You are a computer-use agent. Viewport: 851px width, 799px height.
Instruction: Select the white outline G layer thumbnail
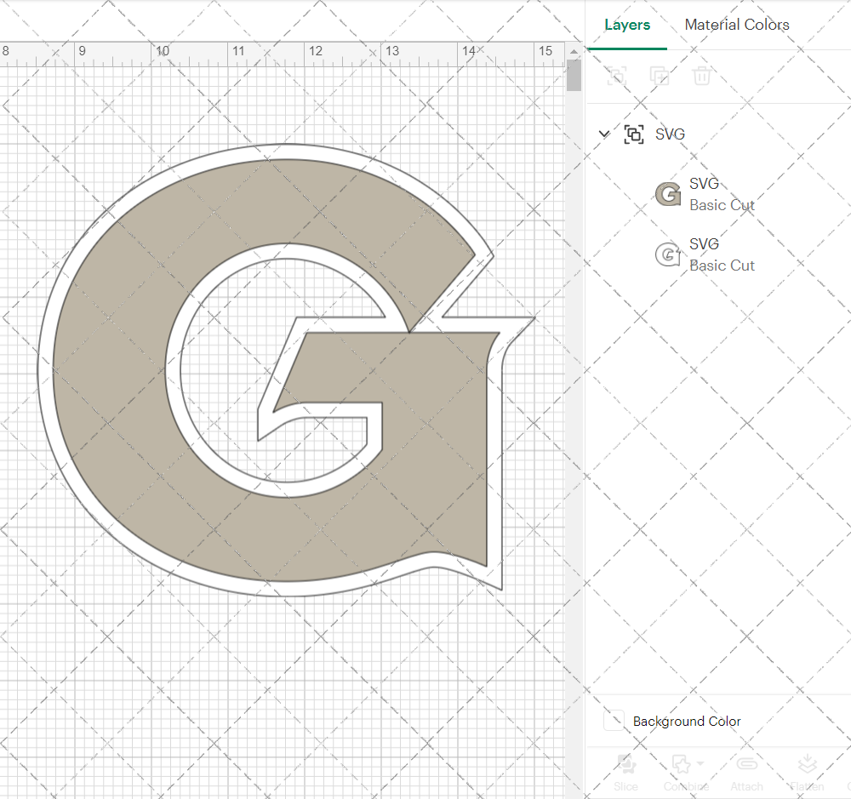668,254
